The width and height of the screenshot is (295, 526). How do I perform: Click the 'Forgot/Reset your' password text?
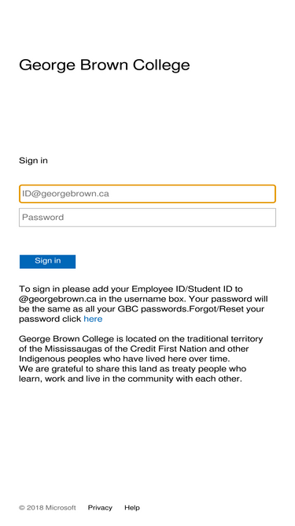(227, 308)
